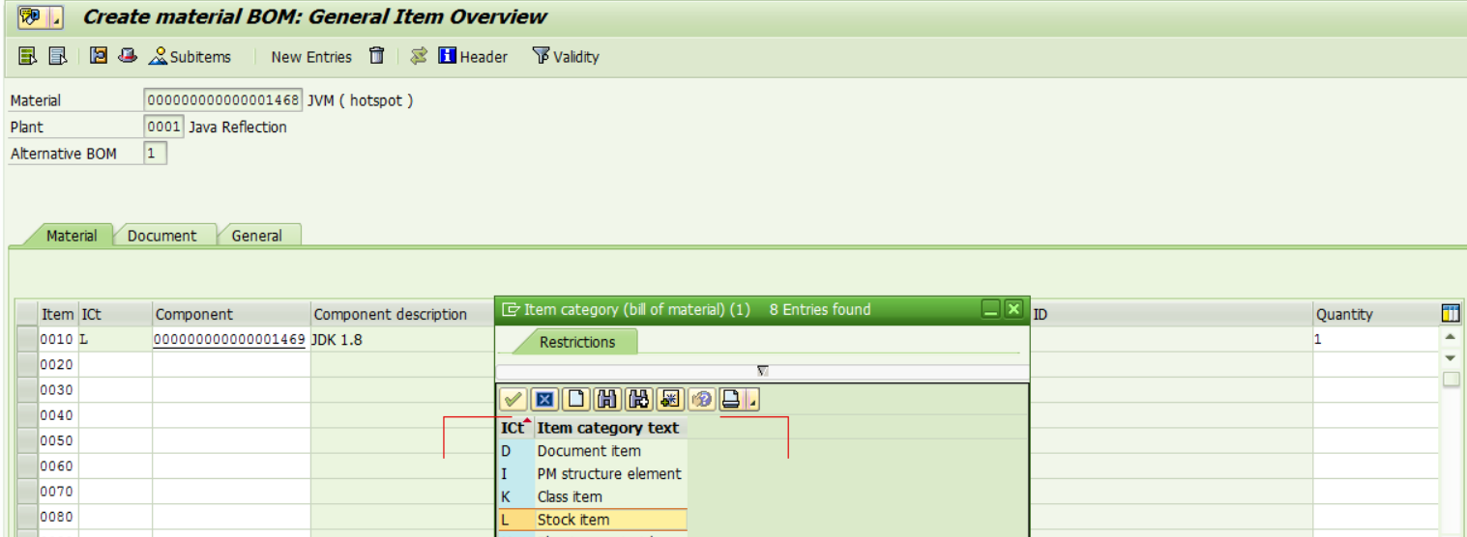Click the ICt cell containing L in row 0010
The height and width of the screenshot is (537, 1467).
115,339
